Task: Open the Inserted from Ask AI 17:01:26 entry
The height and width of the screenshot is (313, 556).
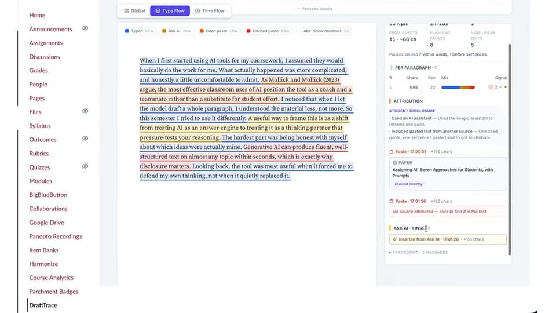Action: click(448, 239)
